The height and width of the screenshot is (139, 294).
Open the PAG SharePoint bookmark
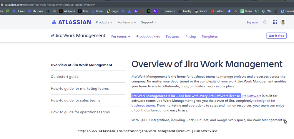point(266,11)
